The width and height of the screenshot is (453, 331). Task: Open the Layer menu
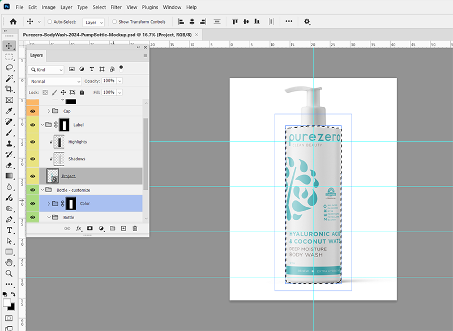pyautogui.click(x=66, y=7)
